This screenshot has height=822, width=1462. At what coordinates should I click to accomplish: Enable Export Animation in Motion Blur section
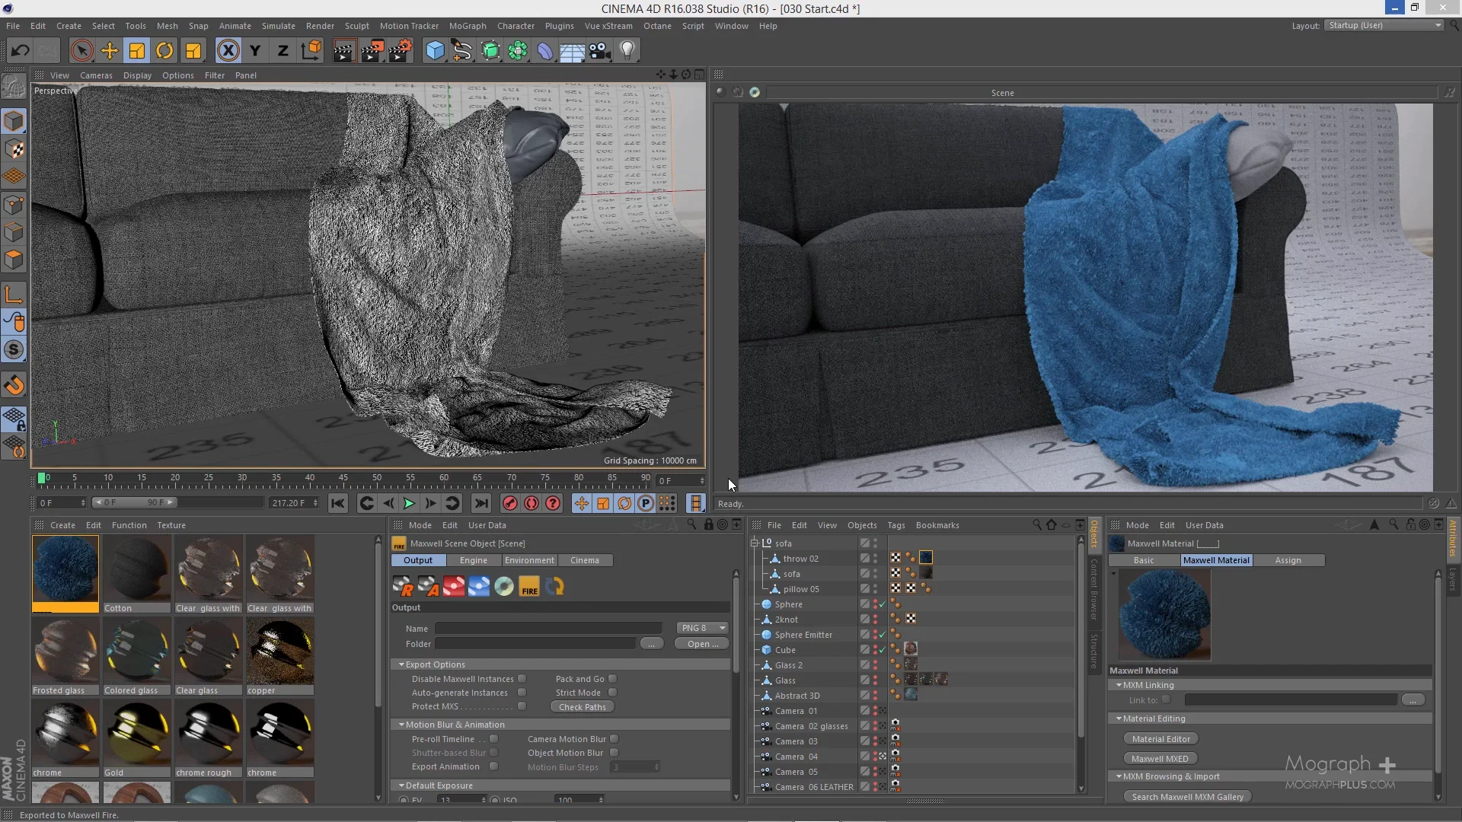(493, 766)
